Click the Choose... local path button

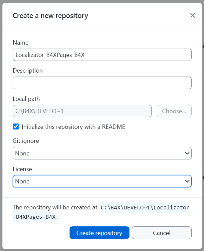tap(174, 111)
